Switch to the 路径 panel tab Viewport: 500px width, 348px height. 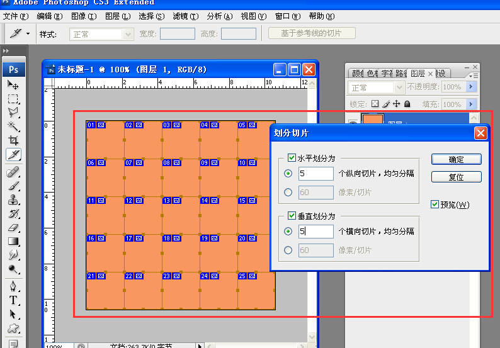401,73
